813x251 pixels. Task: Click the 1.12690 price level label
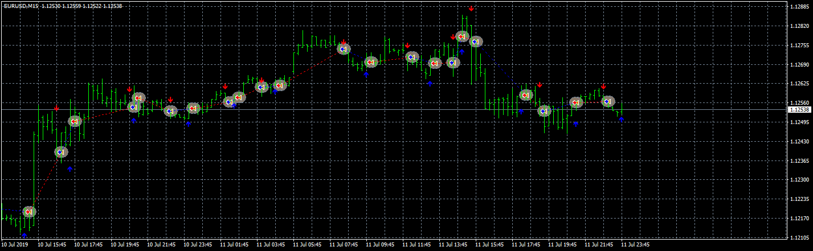pyautogui.click(x=799, y=64)
